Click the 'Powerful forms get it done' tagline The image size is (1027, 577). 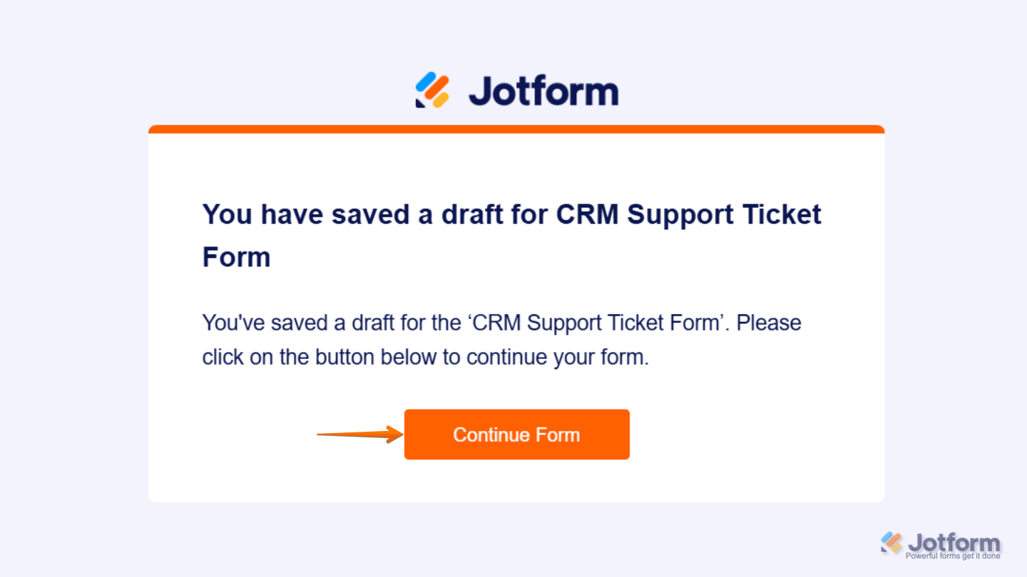[953, 556]
